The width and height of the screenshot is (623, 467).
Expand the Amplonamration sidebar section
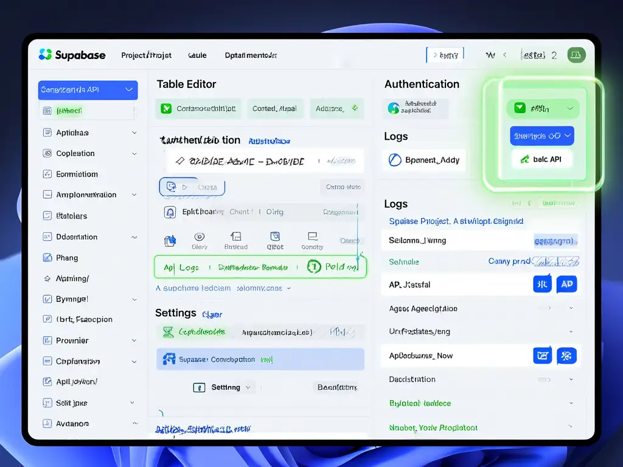point(134,195)
